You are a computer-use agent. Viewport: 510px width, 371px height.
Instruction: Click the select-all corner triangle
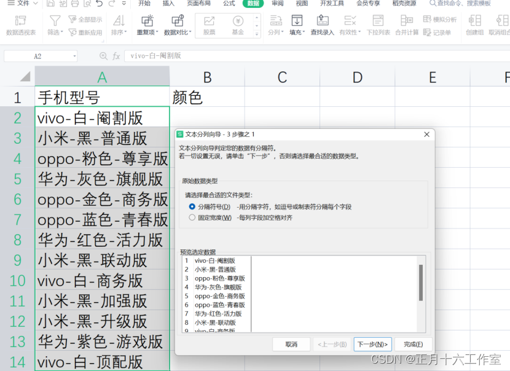pyautogui.click(x=25, y=76)
